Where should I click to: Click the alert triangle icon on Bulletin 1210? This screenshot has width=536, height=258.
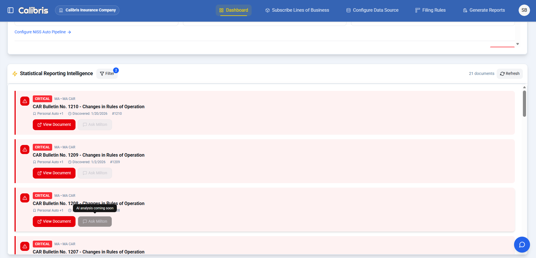point(25,101)
